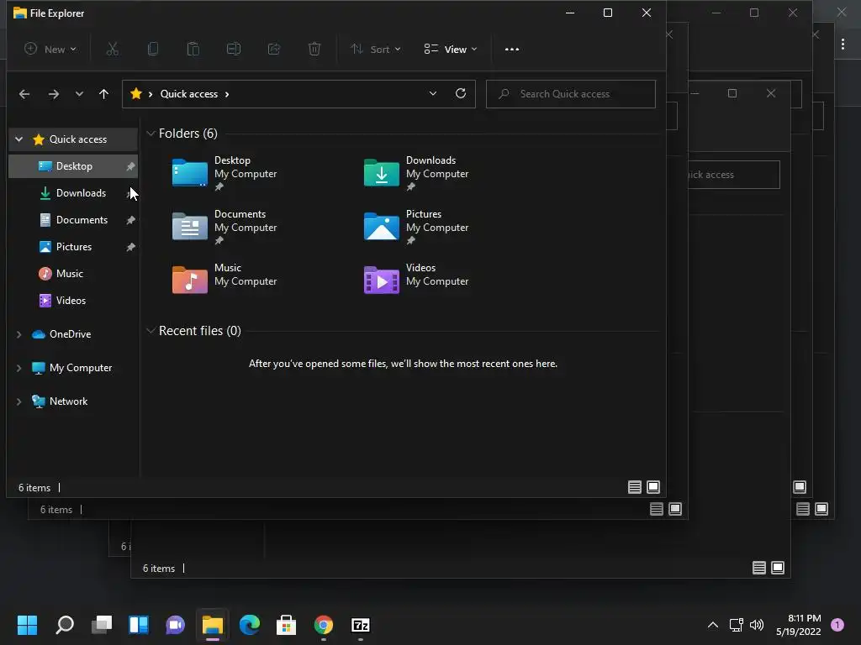This screenshot has width=861, height=645.
Task: Expand the OneDrive tree node
Action: 19,334
